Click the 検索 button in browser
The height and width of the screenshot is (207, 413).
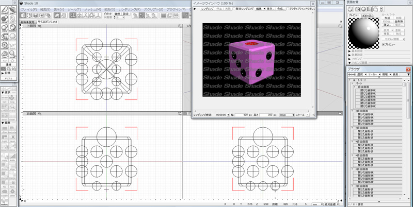[395, 75]
